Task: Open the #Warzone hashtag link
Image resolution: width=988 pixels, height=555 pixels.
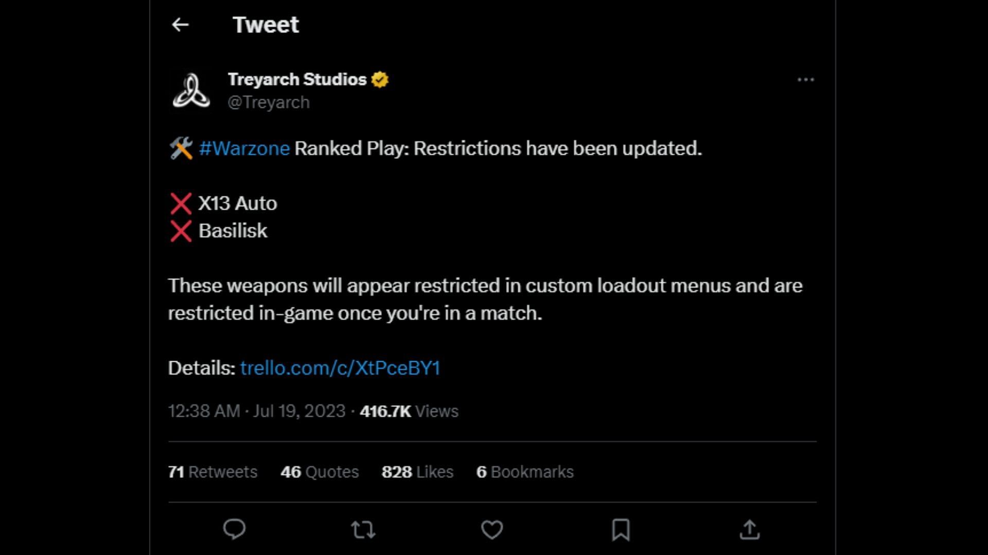Action: coord(244,149)
